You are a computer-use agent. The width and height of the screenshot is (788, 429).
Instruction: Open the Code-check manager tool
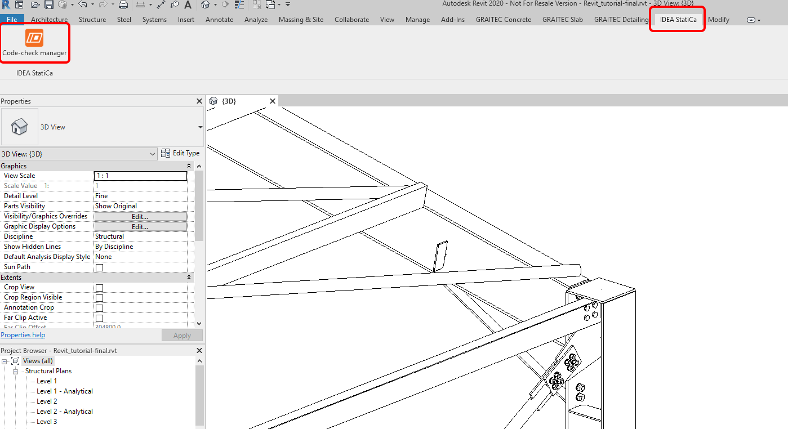pos(34,43)
